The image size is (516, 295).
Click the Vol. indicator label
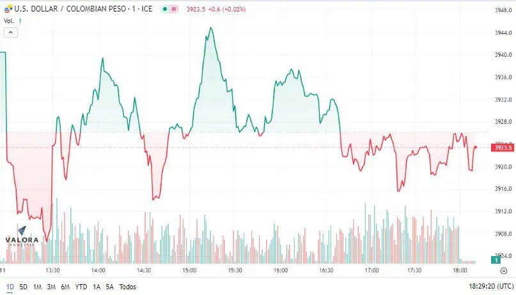[9, 20]
